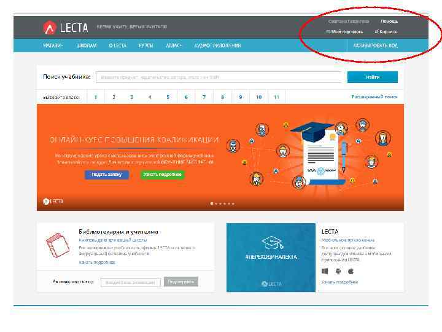
Task: Click the Подать заявку button
Action: (x=107, y=175)
